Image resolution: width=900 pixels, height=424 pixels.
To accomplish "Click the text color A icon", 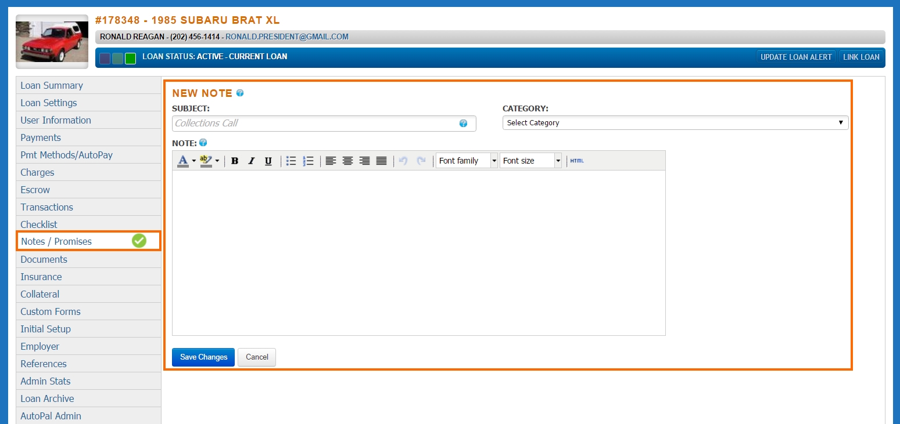I will tap(183, 161).
